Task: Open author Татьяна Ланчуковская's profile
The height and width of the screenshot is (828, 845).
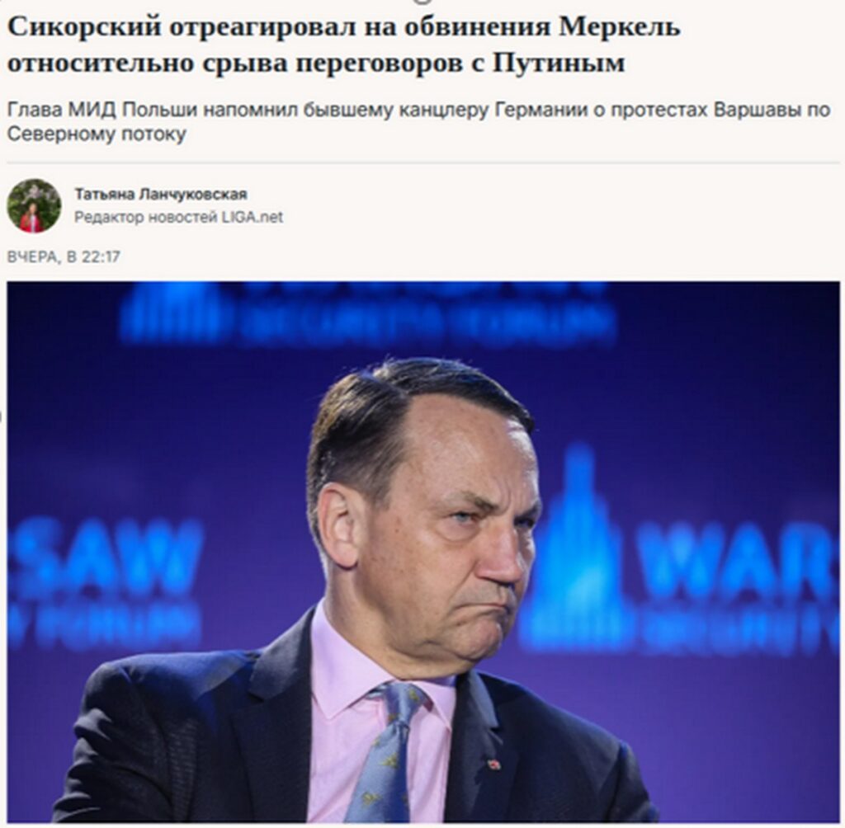Action: (161, 194)
